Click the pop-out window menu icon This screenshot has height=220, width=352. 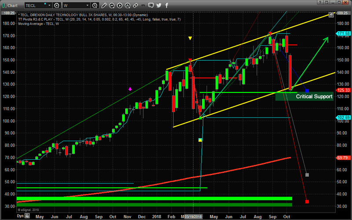(326, 3)
